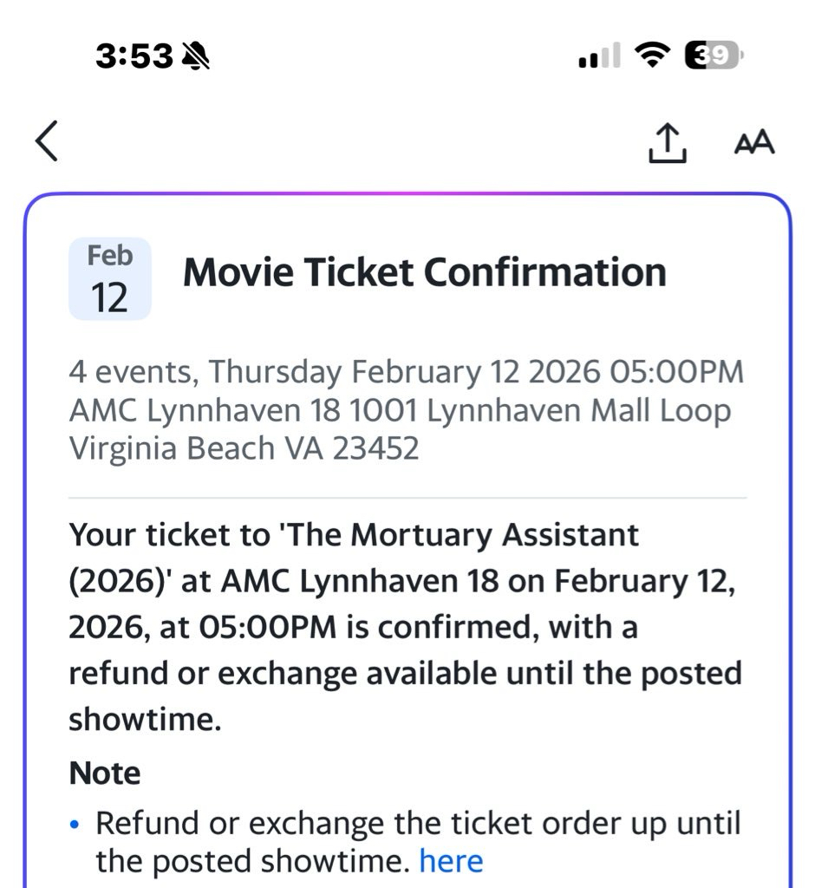
Task: Tap the Feb 12 calendar date badge
Action: tap(110, 278)
